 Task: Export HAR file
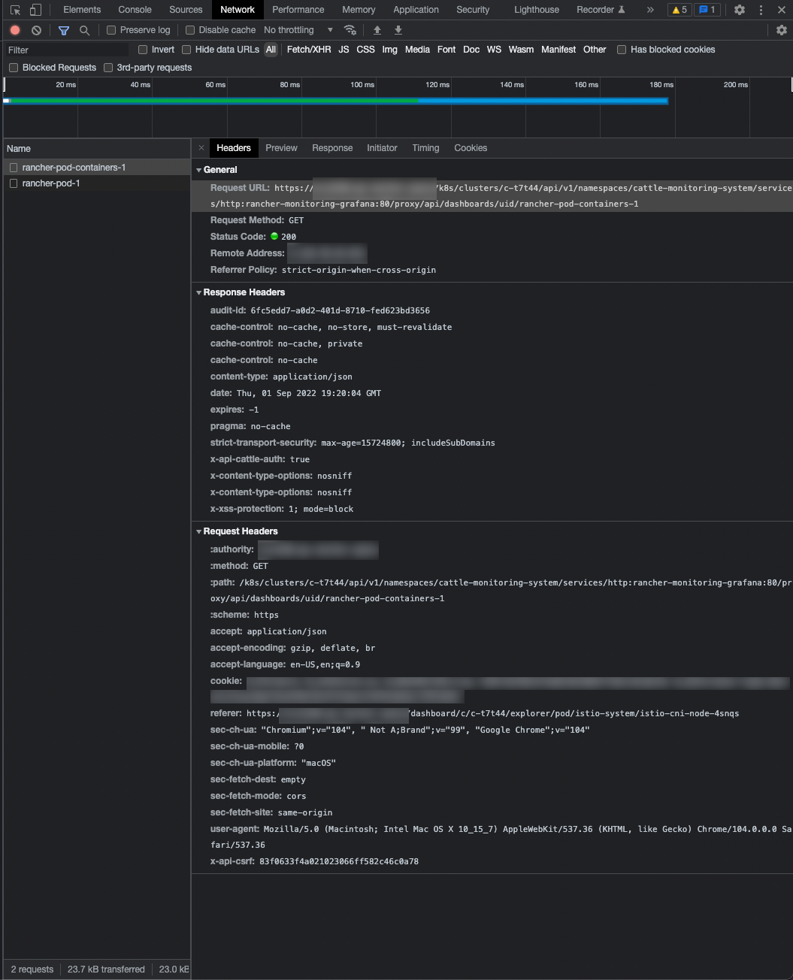click(x=398, y=30)
